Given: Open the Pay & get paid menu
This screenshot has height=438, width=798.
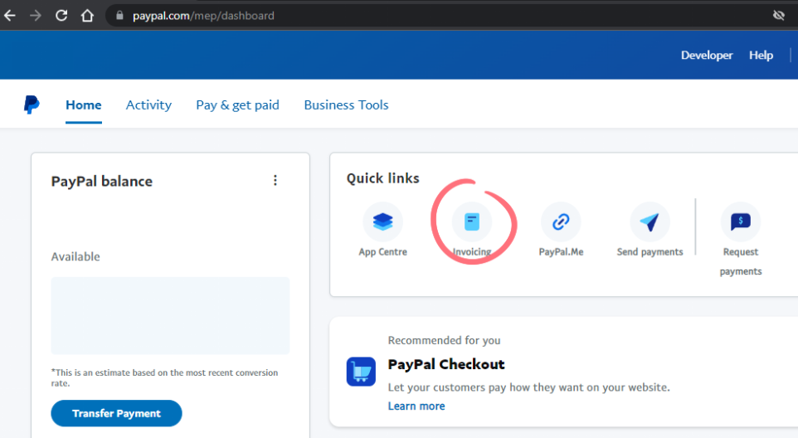Looking at the screenshot, I should point(238,105).
